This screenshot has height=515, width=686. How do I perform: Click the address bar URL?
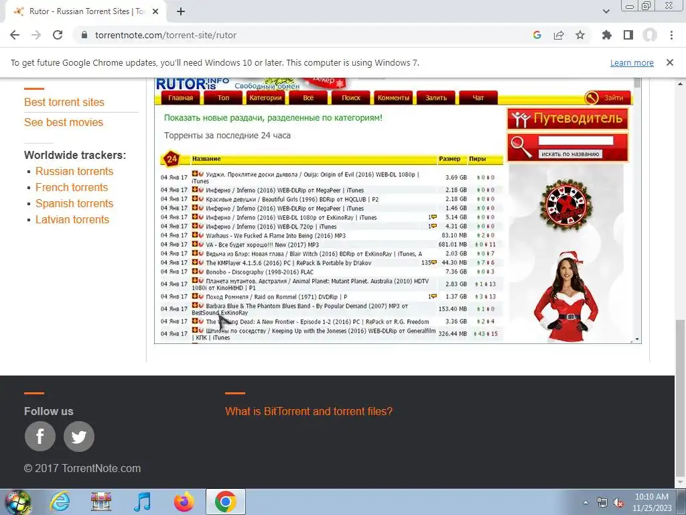(x=166, y=35)
